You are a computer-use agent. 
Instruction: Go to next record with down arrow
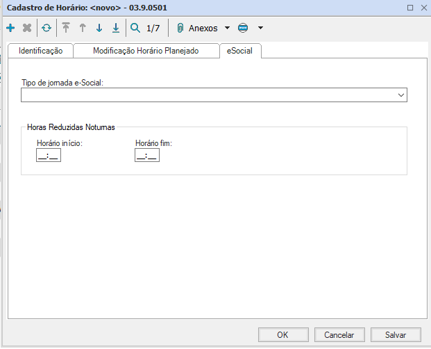click(x=99, y=29)
